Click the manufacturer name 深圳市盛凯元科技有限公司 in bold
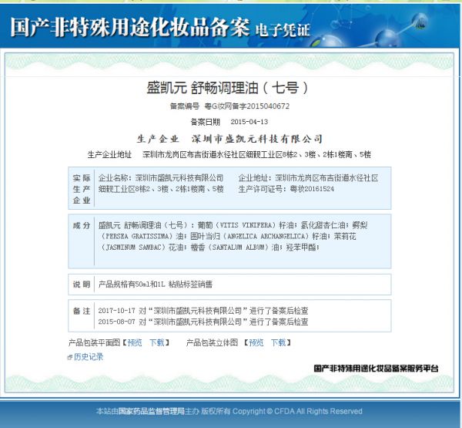Viewport: 462px width, 428px height. (x=257, y=139)
